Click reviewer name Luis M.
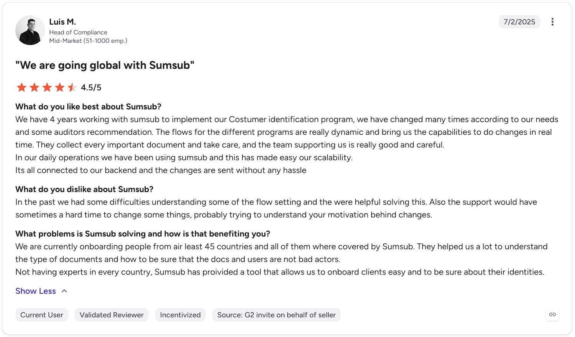Image resolution: width=575 pixels, height=337 pixels. pyautogui.click(x=62, y=22)
